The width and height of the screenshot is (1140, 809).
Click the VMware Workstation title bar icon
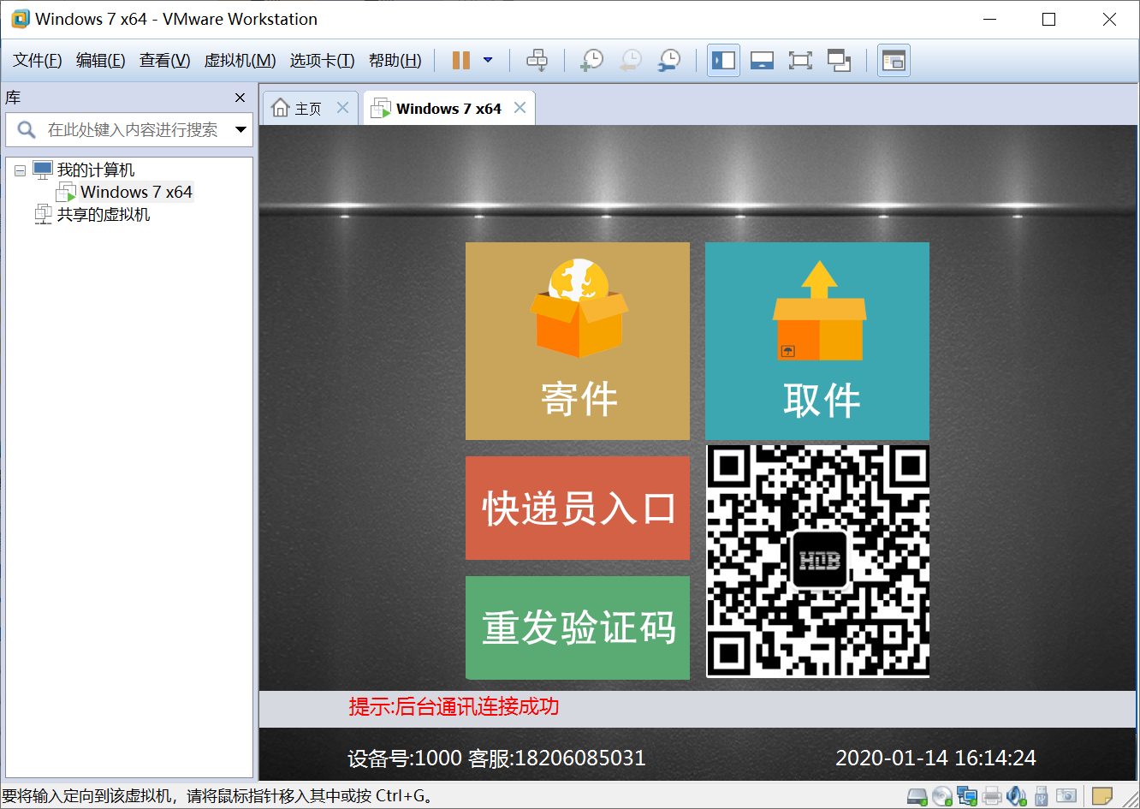click(x=19, y=19)
